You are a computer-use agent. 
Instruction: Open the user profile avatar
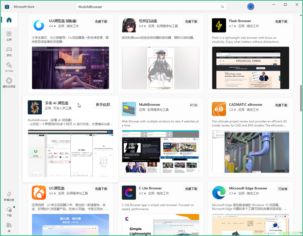pos(251,7)
